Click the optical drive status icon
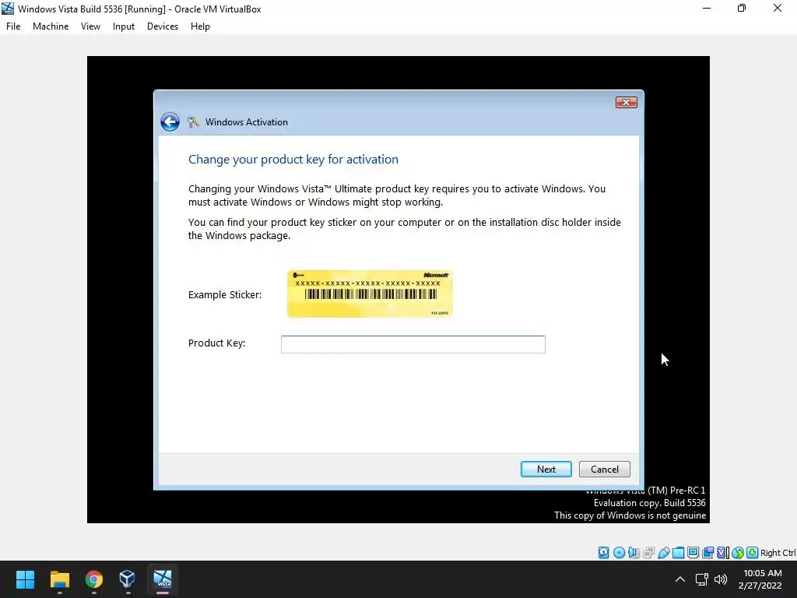The image size is (797, 598). (619, 553)
